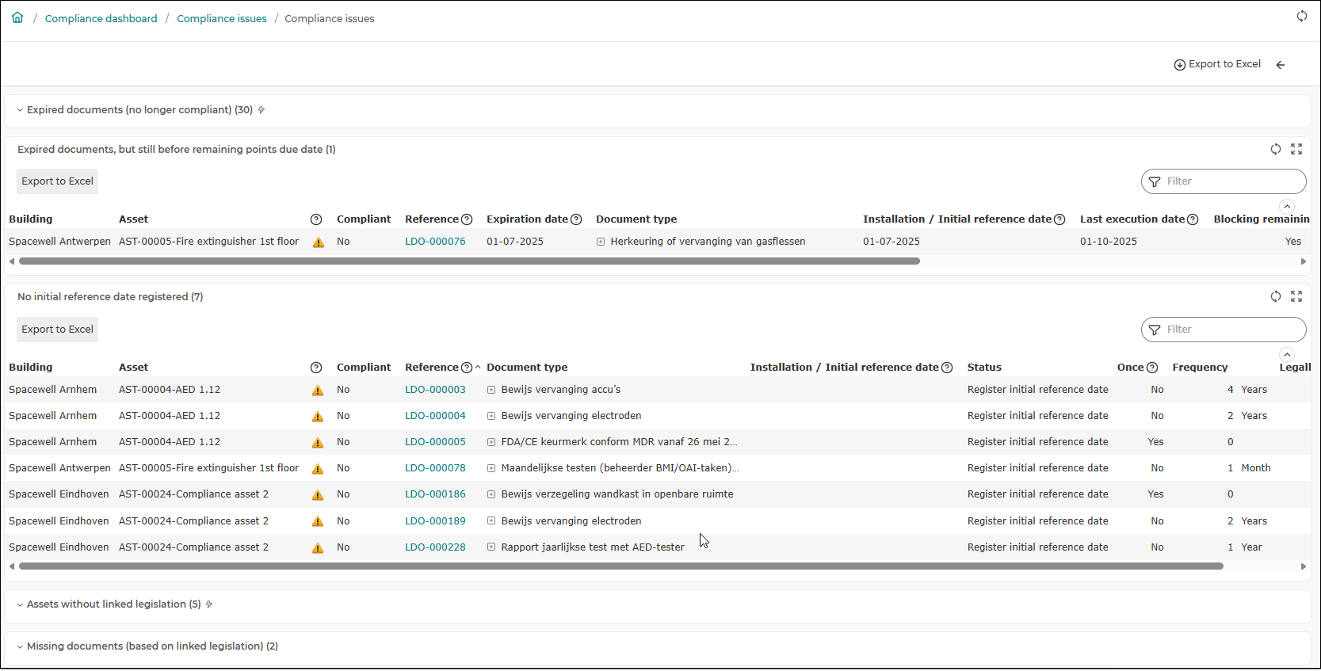Click warning icon for LDO-000076 row
The height and width of the screenshot is (671, 1321).
[319, 242]
